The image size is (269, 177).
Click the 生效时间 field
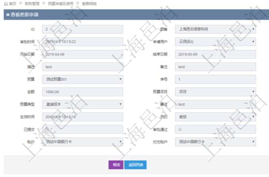tap(82, 117)
